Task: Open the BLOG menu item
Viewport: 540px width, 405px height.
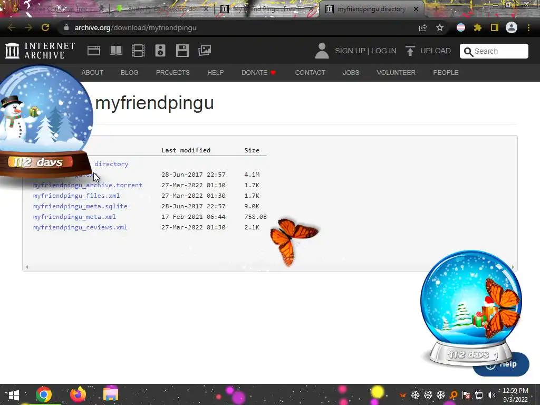Action: point(130,73)
